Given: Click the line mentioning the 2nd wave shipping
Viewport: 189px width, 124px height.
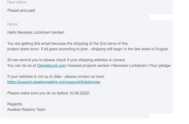Looking at the screenshot, I should point(67,44).
